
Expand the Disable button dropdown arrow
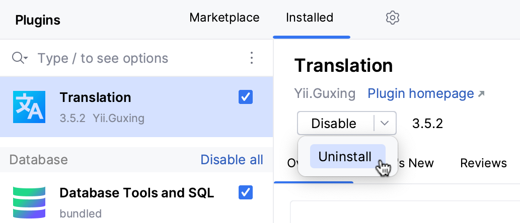point(385,123)
